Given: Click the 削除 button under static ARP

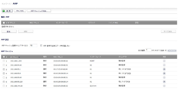Looking at the screenshot, I should click(x=26, y=32).
